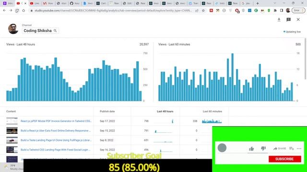Sort by Last 60 minutes column header
307x172 pixels.
pyautogui.click(x=212, y=111)
